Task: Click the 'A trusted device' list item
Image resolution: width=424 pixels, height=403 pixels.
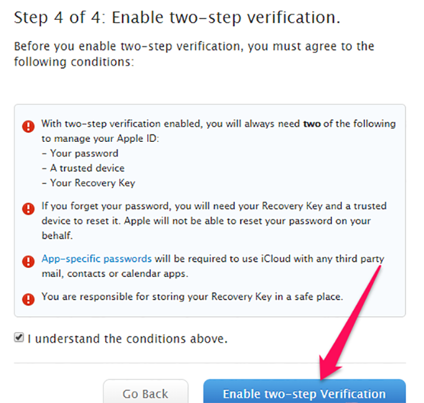Action: pos(83,168)
